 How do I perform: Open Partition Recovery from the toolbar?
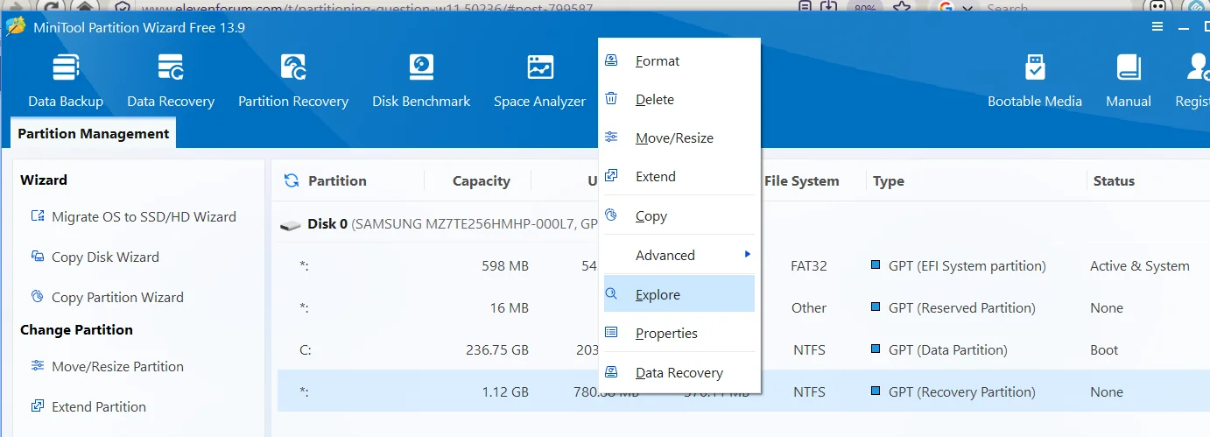point(293,81)
